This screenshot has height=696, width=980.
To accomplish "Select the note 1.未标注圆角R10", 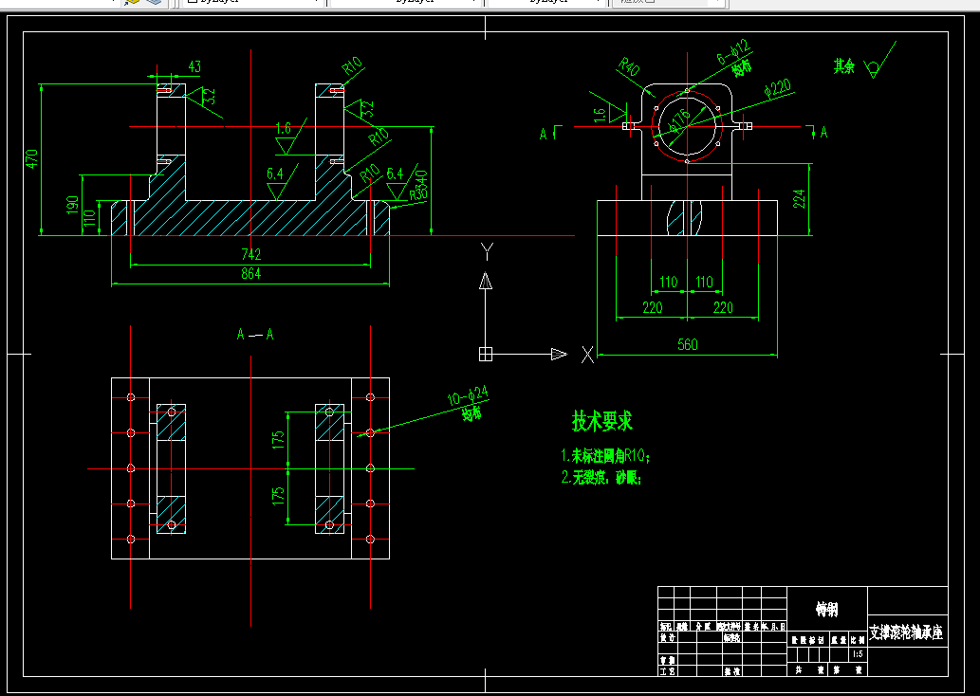I will 605,455.
